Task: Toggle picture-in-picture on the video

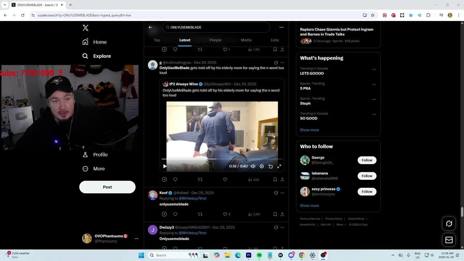Action: tap(270, 166)
